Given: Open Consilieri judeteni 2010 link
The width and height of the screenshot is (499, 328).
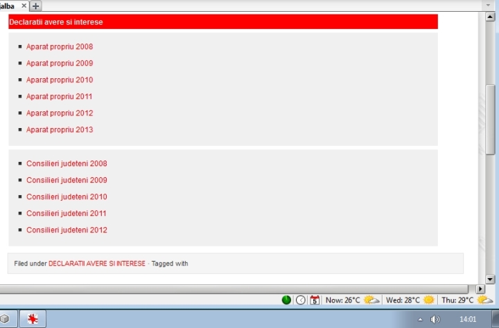Looking at the screenshot, I should 67,197.
